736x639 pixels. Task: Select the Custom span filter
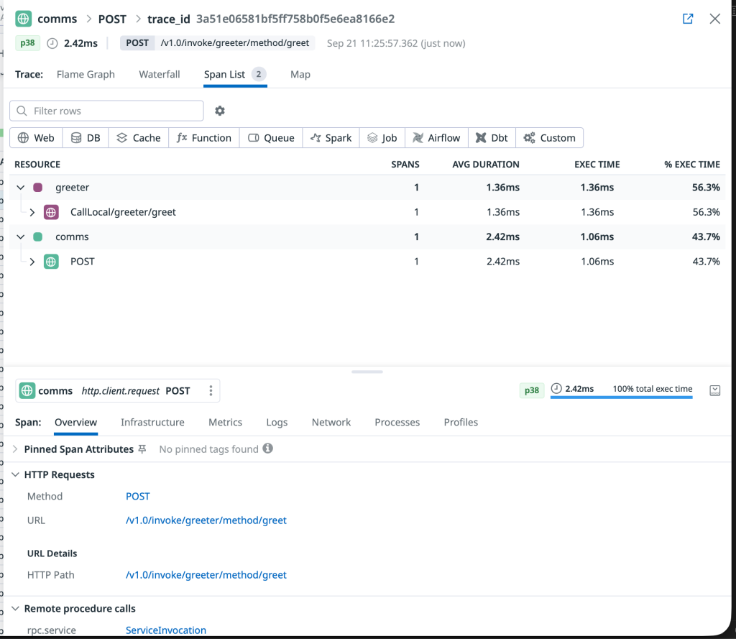[549, 137]
